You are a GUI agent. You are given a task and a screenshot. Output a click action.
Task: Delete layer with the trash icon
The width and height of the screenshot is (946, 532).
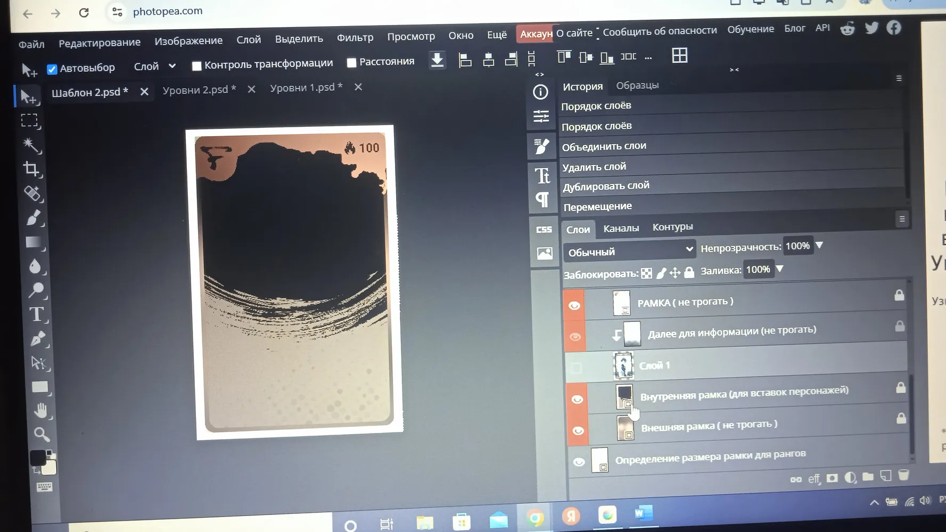click(903, 475)
